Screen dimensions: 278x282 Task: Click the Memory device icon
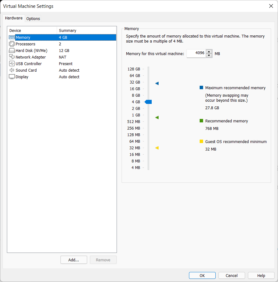point(12,38)
